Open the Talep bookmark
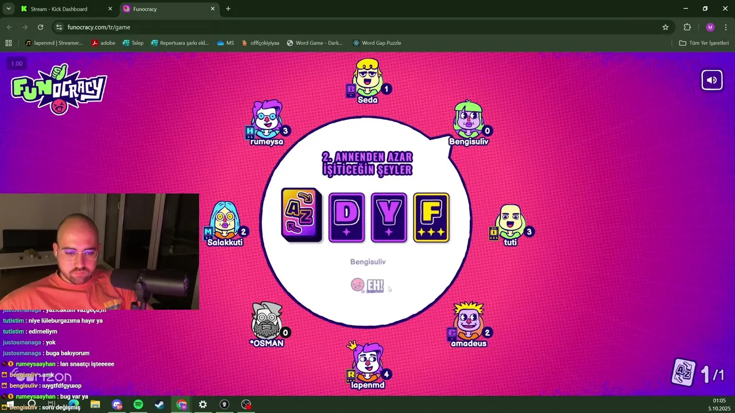 coord(133,43)
